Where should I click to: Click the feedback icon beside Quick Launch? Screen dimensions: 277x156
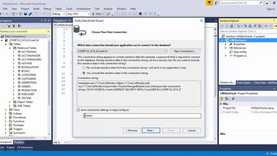tap(216, 3)
